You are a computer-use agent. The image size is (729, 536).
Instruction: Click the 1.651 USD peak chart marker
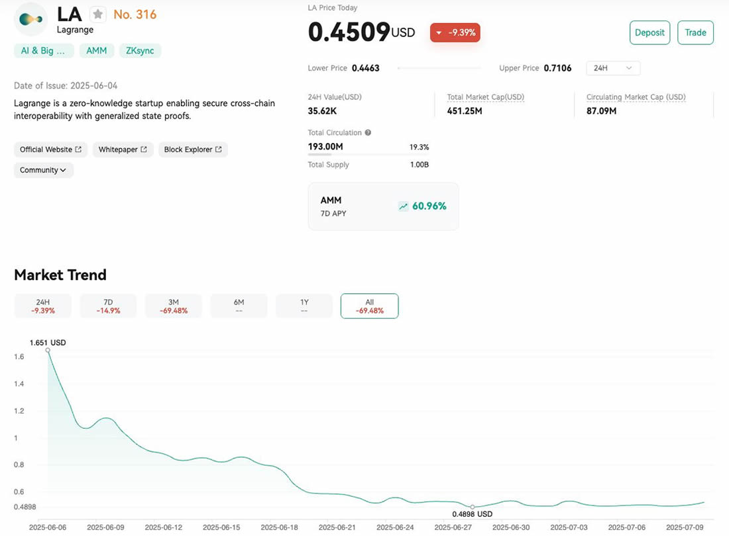48,350
